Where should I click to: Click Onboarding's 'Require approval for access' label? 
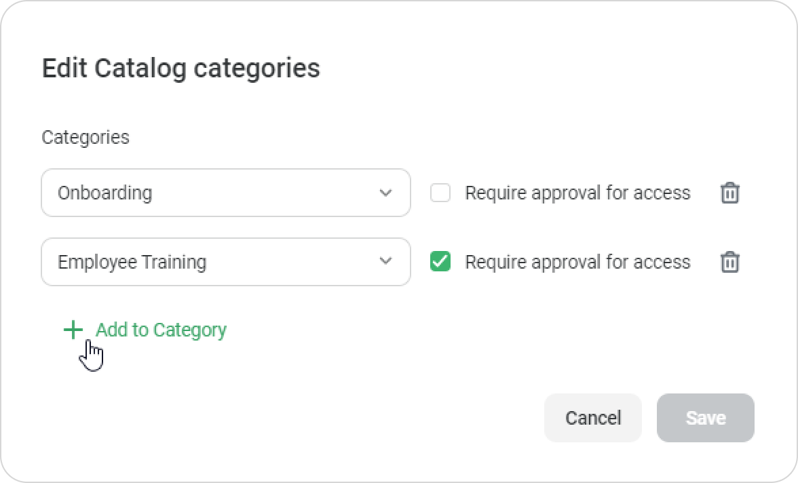pyautogui.click(x=577, y=193)
